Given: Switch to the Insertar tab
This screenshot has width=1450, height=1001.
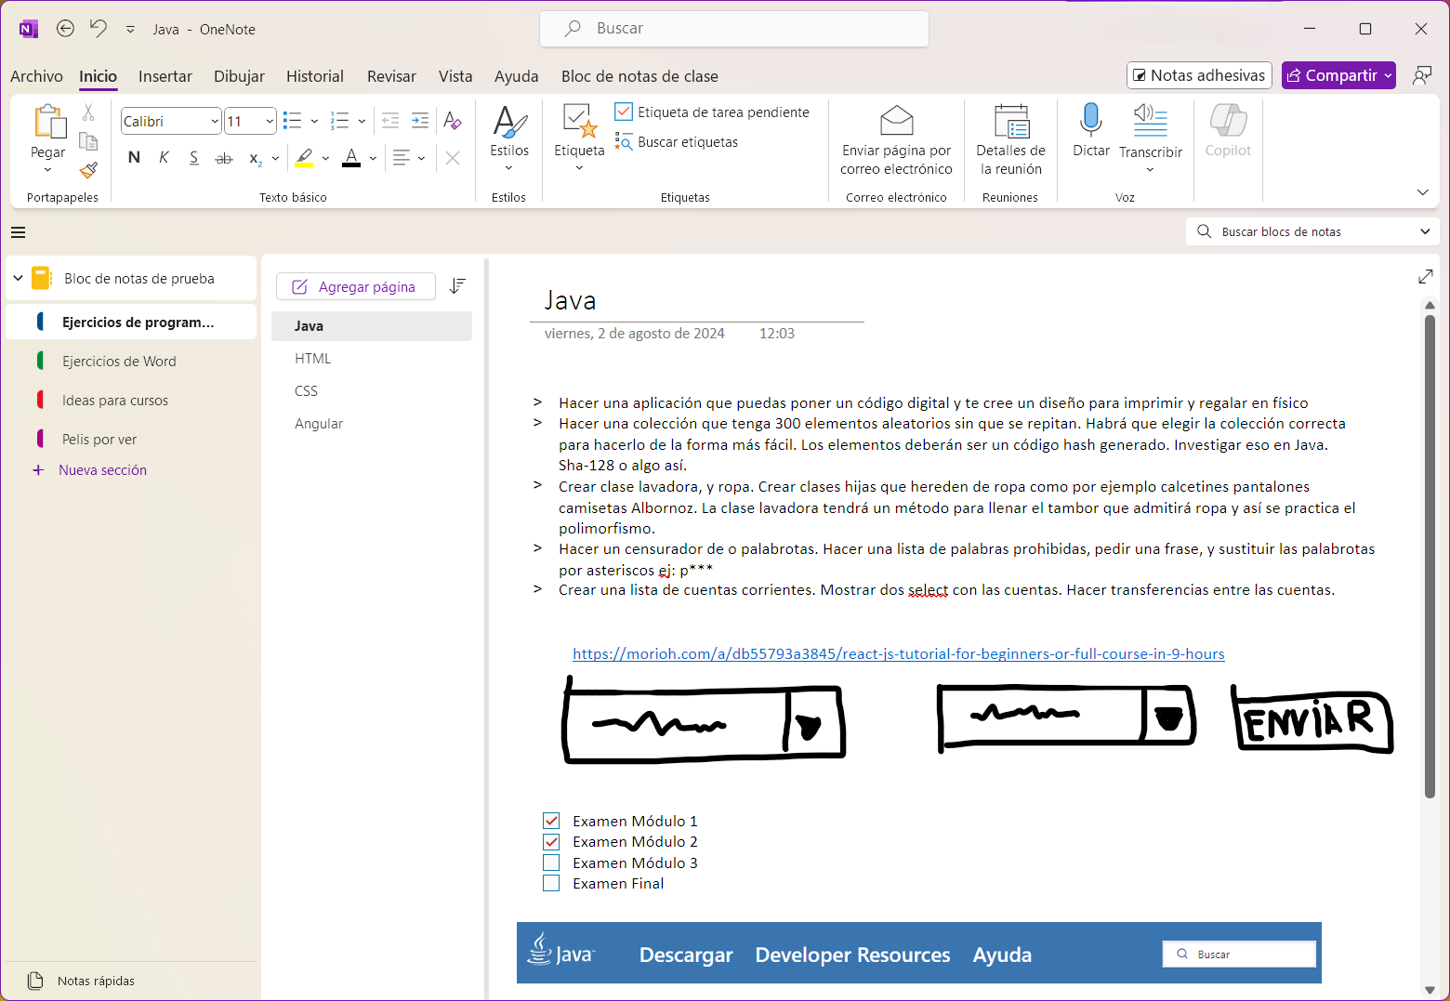Looking at the screenshot, I should click(x=165, y=76).
